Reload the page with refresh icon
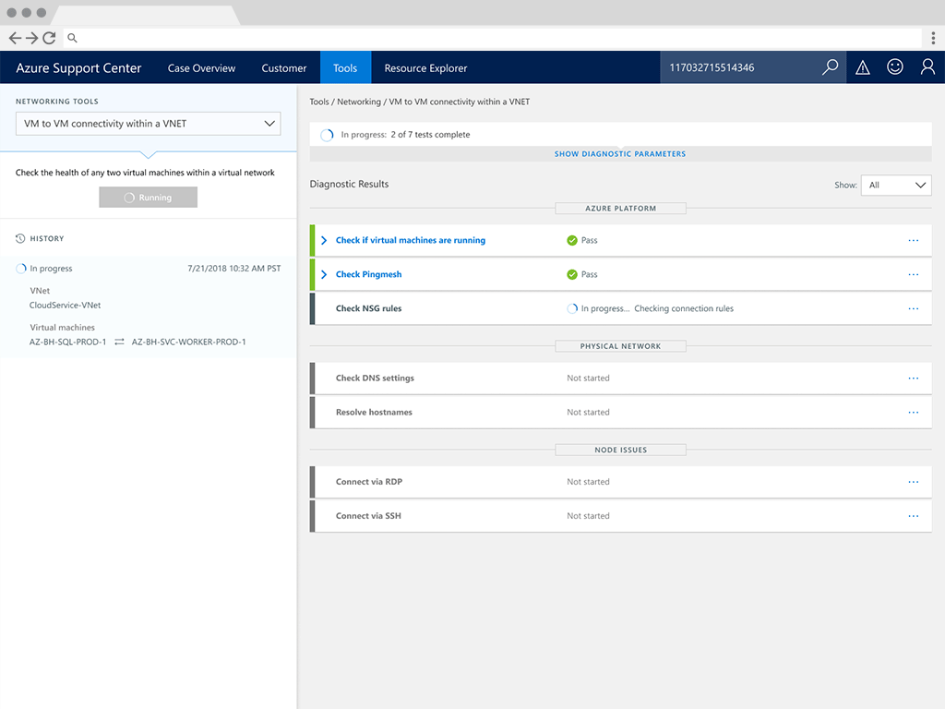Screen dimensions: 945x709 (50, 38)
